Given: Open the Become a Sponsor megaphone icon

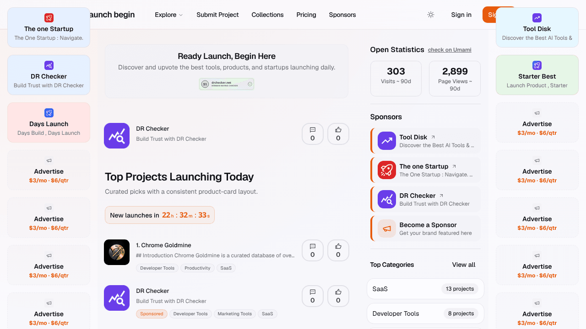Looking at the screenshot, I should pyautogui.click(x=387, y=228).
